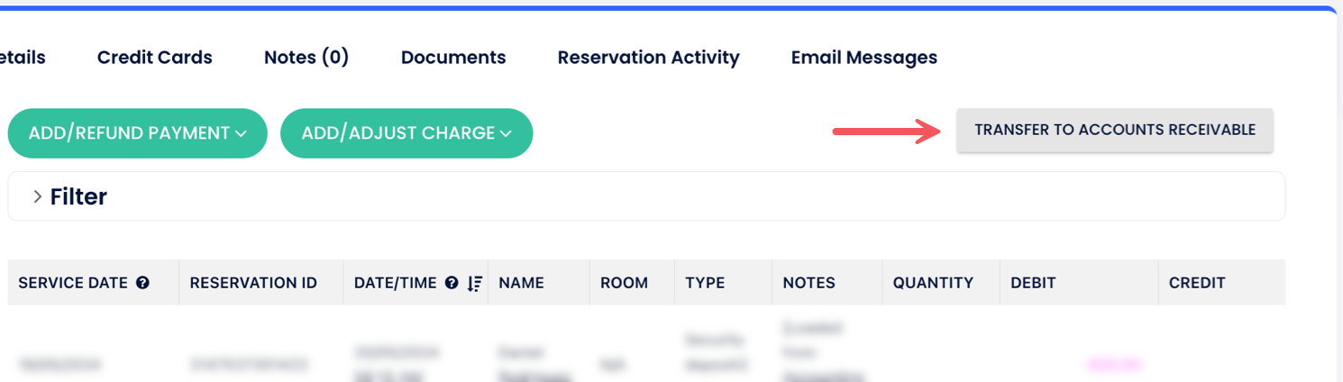Open Add/Adjust Charge dropdown
Viewport: 1343px width, 382px height.
(407, 133)
